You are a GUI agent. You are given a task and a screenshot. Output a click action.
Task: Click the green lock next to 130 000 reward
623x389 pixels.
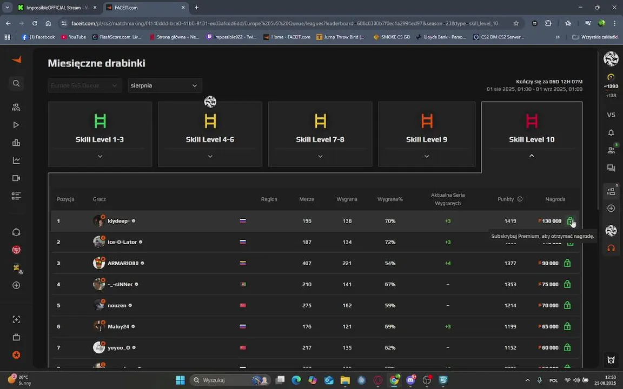pyautogui.click(x=570, y=220)
